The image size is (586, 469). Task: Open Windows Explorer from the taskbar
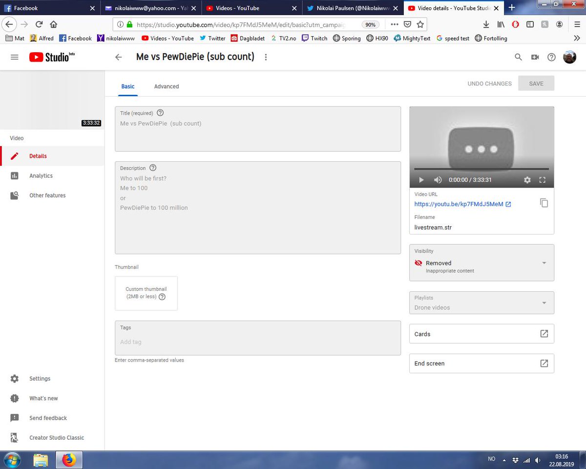point(41,460)
